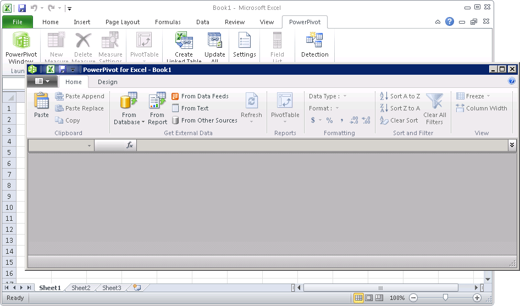Click the From Report icon

tap(157, 102)
